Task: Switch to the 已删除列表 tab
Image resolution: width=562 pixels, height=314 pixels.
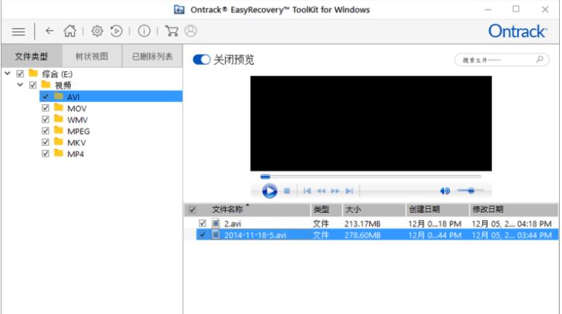Action: 152,56
